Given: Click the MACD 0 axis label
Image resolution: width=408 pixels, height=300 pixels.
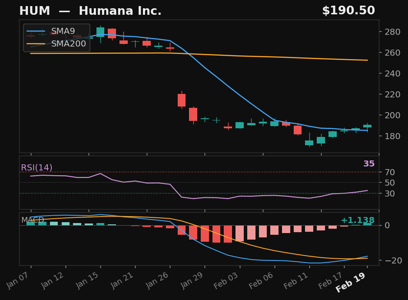Looking at the screenshot, I should pos(387,225).
